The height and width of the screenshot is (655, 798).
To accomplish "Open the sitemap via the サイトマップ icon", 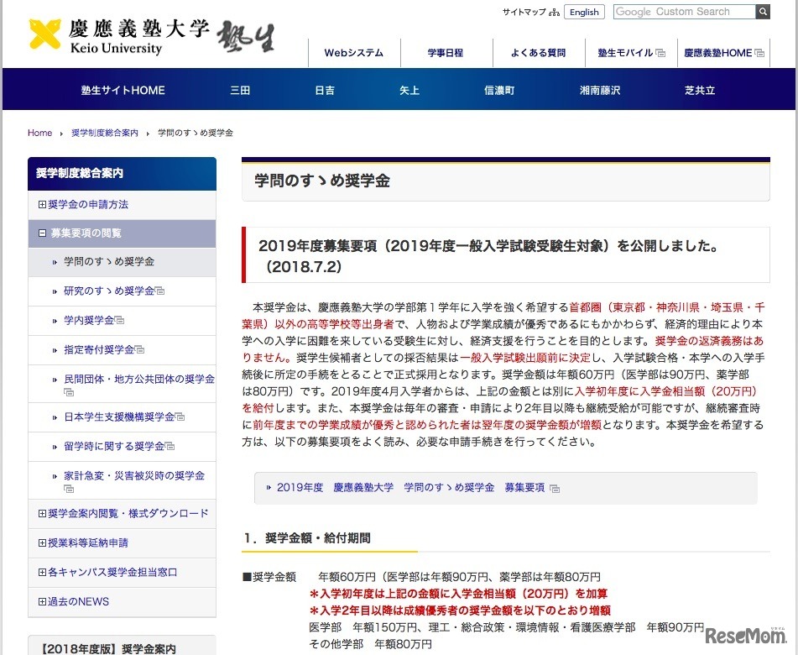I will pos(554,12).
